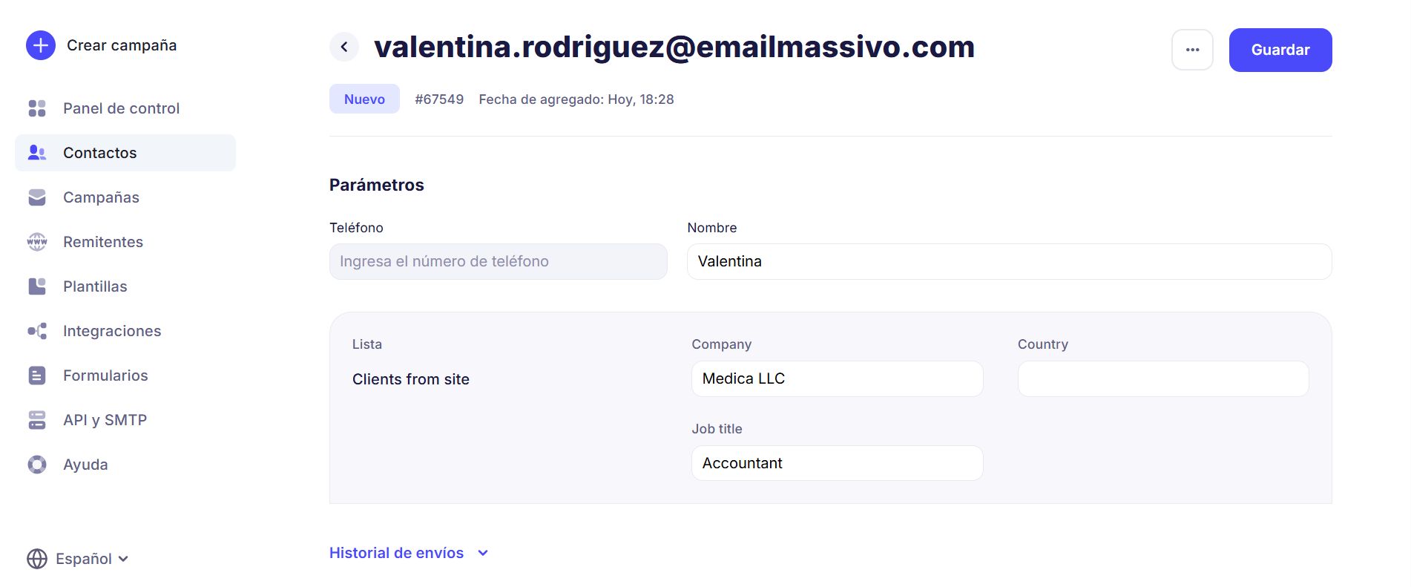Click the Campañas envelope icon
The height and width of the screenshot is (587, 1411).
point(37,197)
